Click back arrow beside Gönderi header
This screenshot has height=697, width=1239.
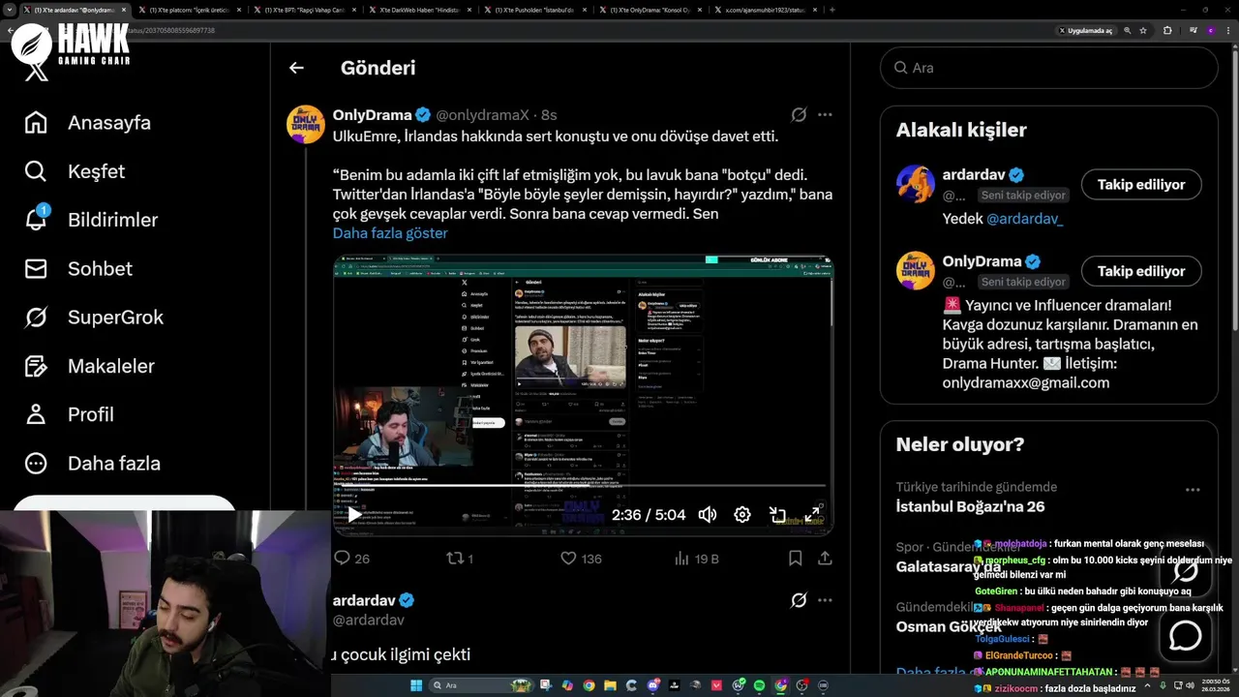click(296, 68)
